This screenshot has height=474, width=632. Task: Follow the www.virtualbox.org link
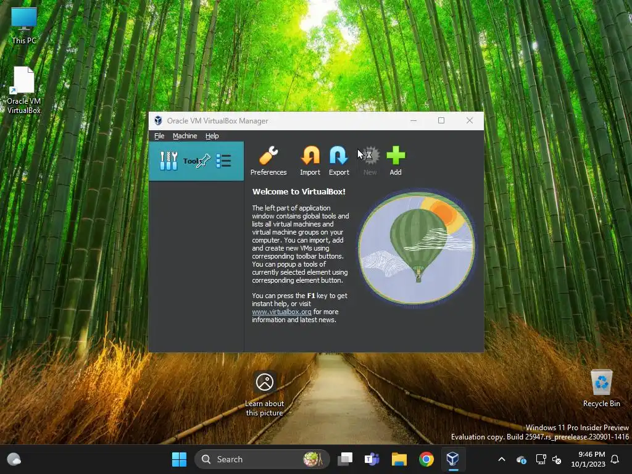[281, 312]
